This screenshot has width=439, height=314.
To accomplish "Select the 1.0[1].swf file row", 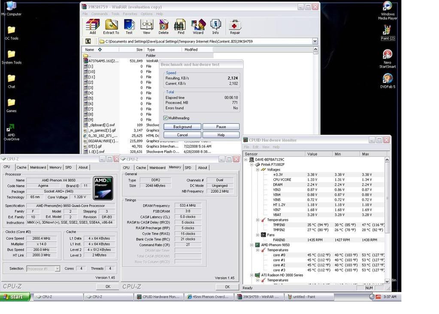I will point(148,152).
